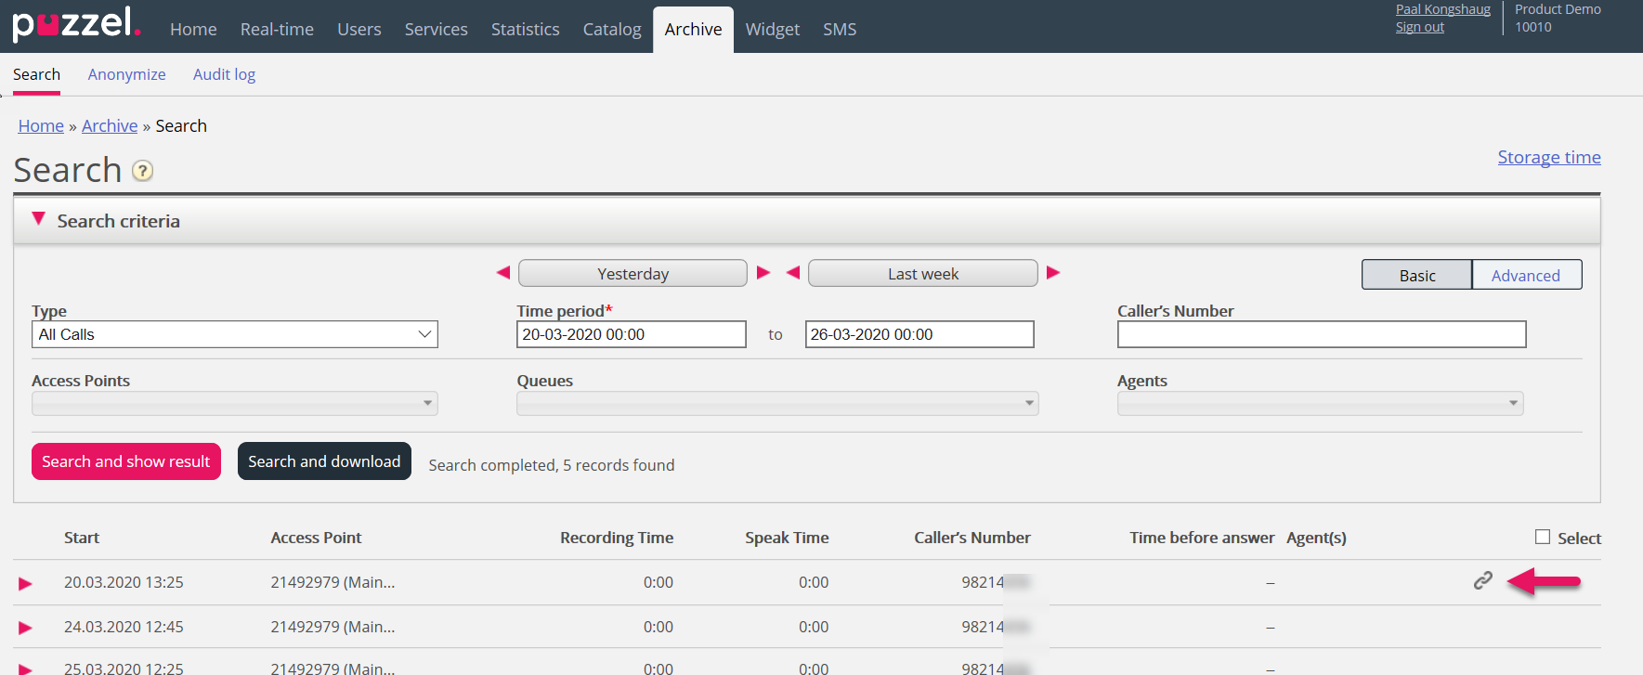1643x675 pixels.
Task: Click Search and show result button
Action: click(x=126, y=461)
